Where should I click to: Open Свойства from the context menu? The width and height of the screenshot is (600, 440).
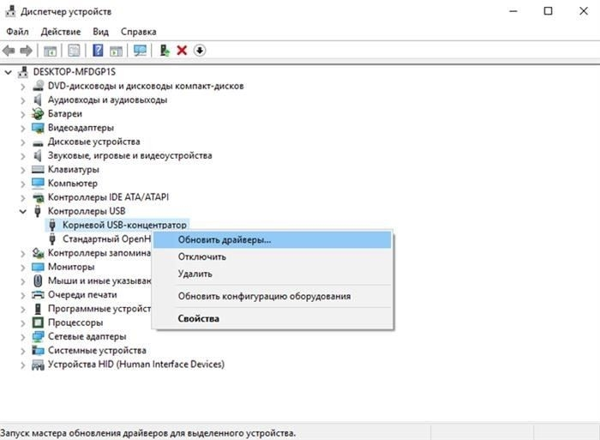coord(273,318)
